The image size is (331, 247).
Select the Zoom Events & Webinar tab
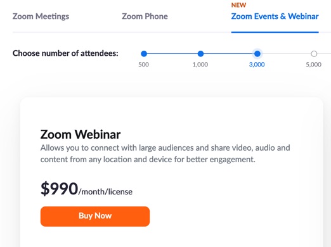(275, 16)
